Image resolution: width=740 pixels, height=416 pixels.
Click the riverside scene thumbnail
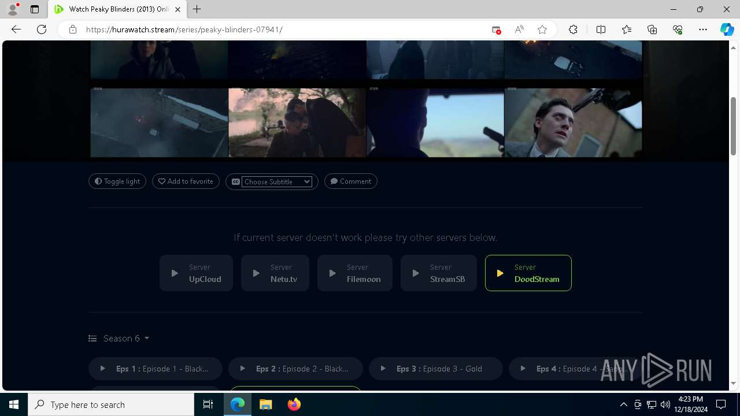(297, 122)
